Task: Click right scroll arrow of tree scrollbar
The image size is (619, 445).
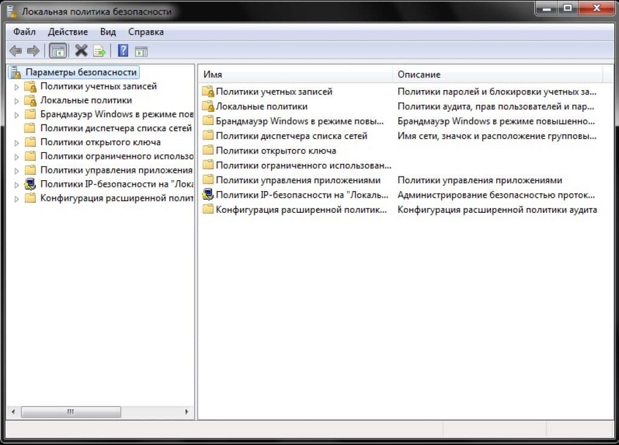Action: point(187,412)
